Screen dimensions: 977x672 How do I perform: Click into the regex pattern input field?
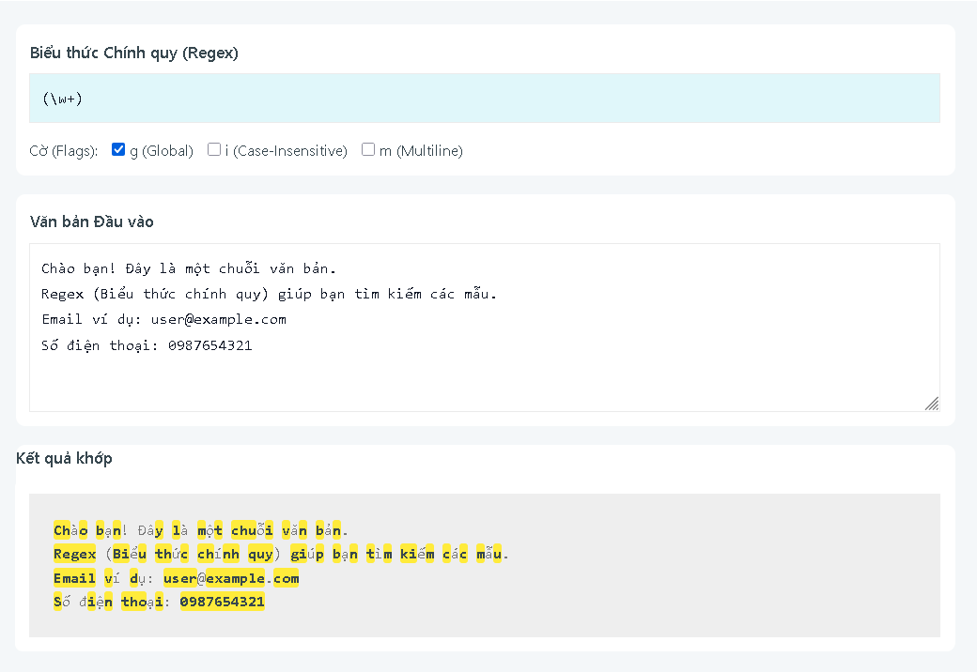pyautogui.click(x=484, y=99)
